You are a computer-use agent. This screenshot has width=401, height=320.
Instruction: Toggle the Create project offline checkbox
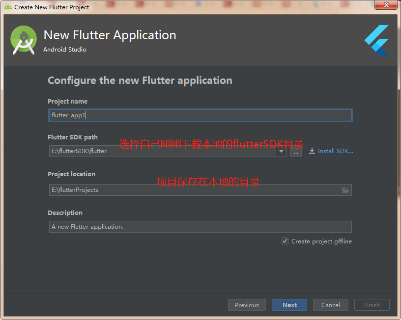(285, 241)
